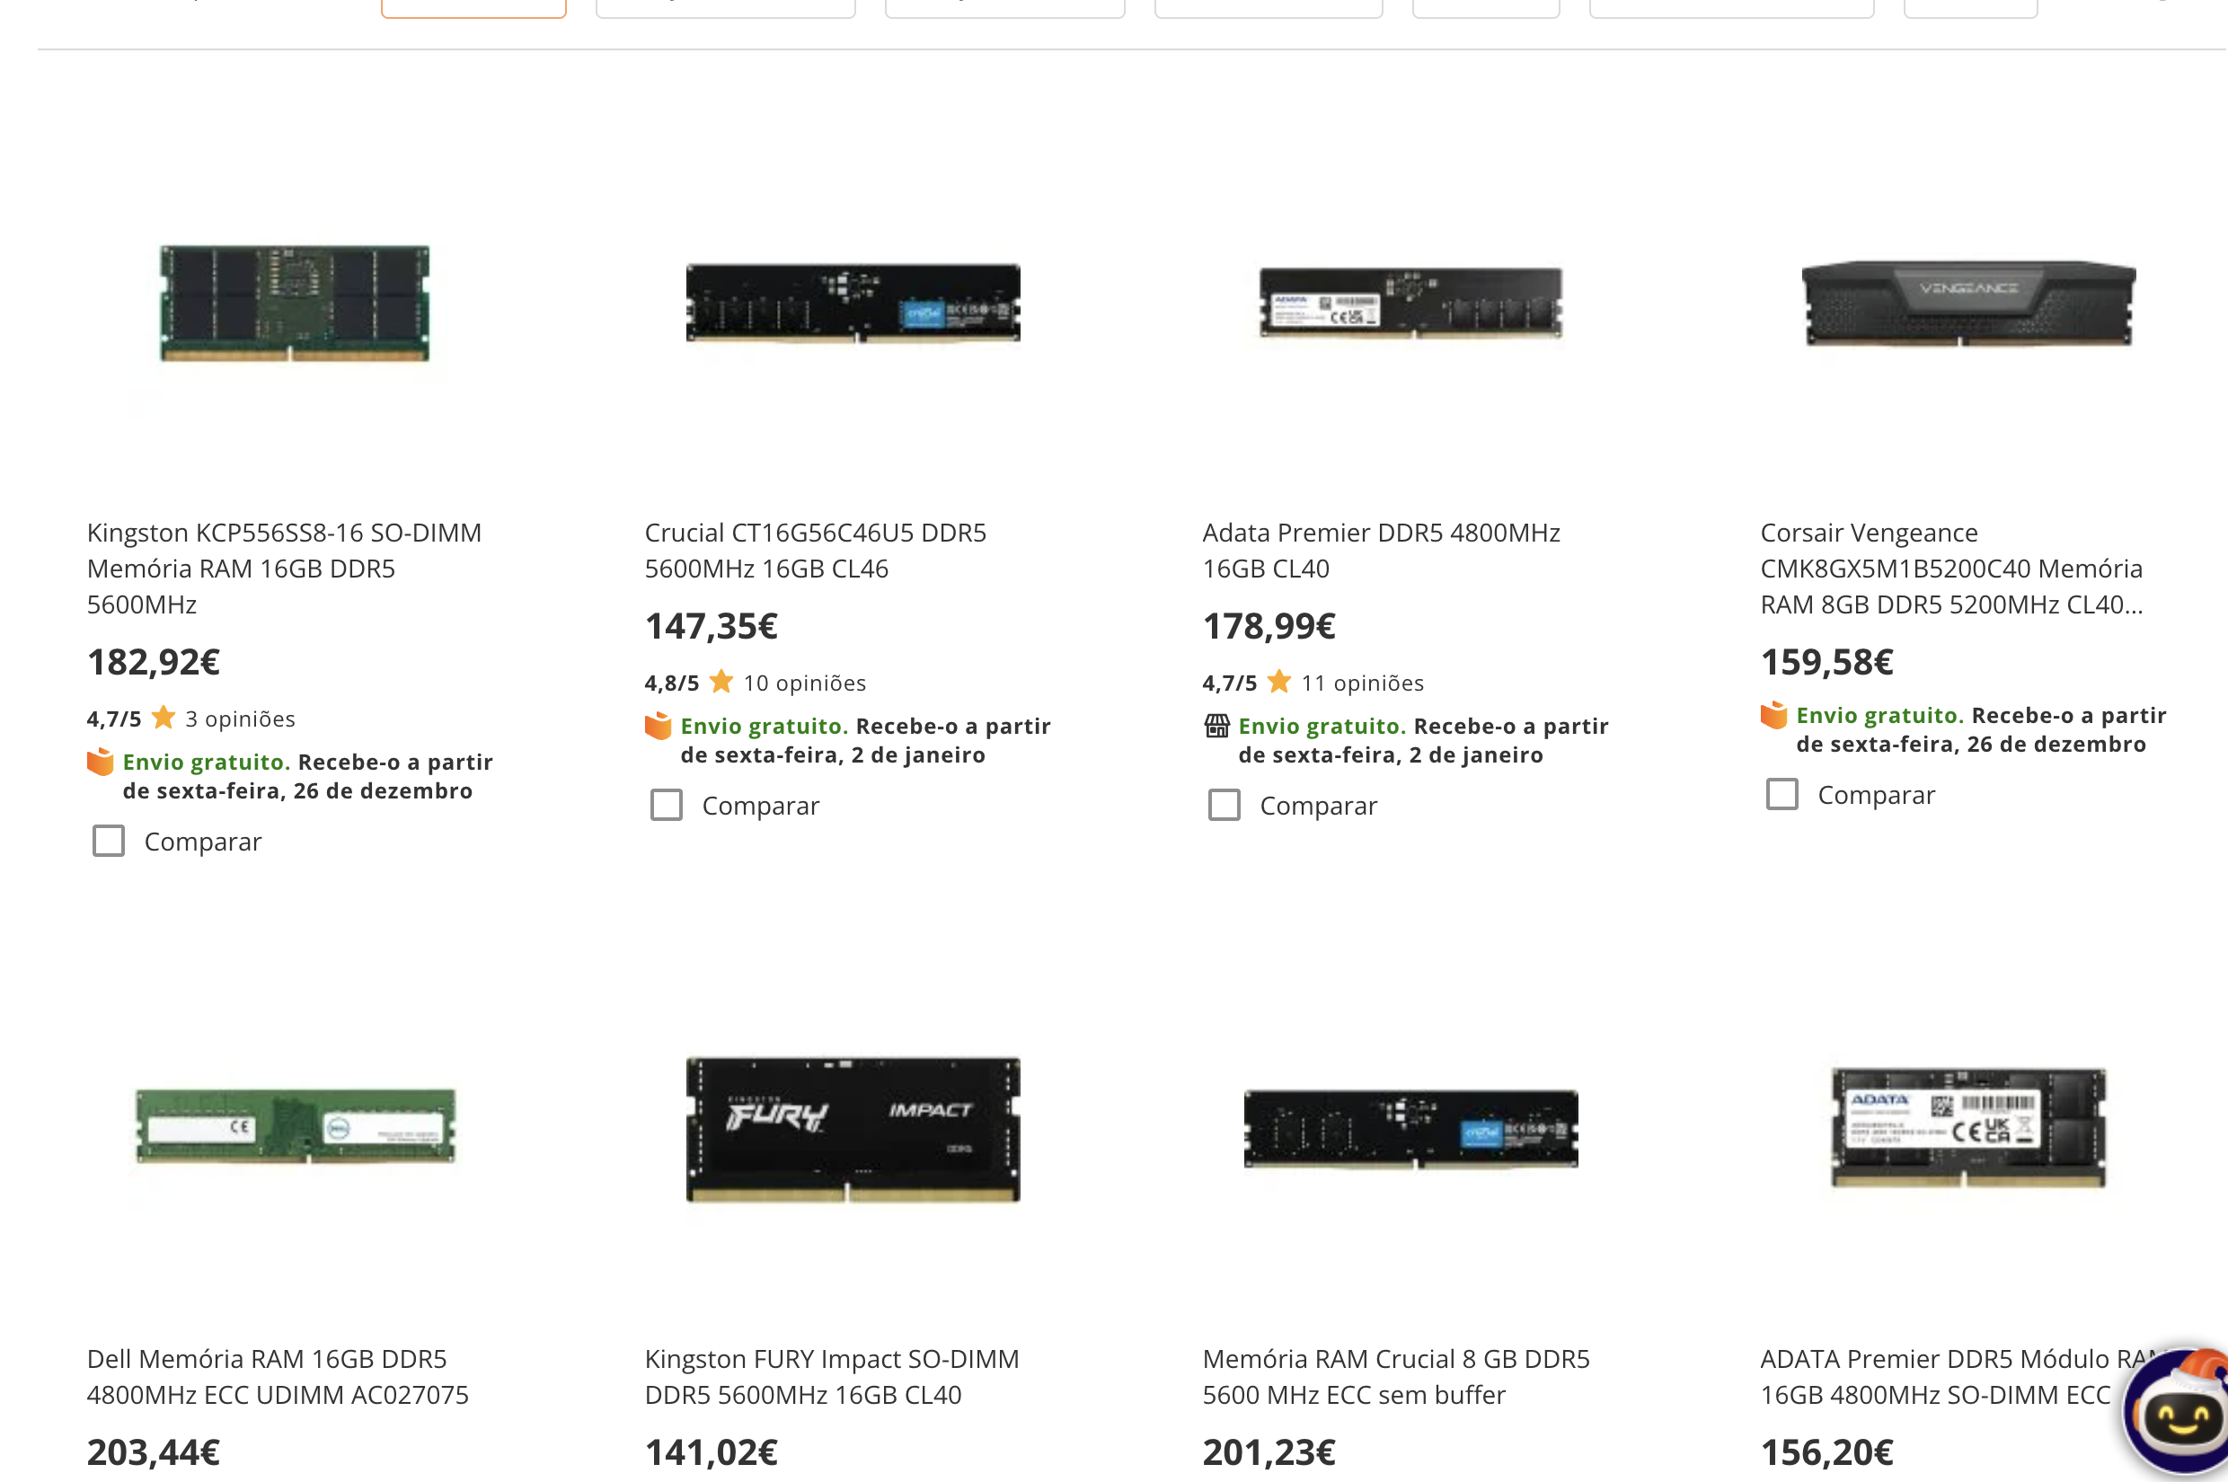2228x1482 pixels.
Task: Enable Comparar for Adata Premier DDR5 4800MHz
Action: pos(1225,806)
